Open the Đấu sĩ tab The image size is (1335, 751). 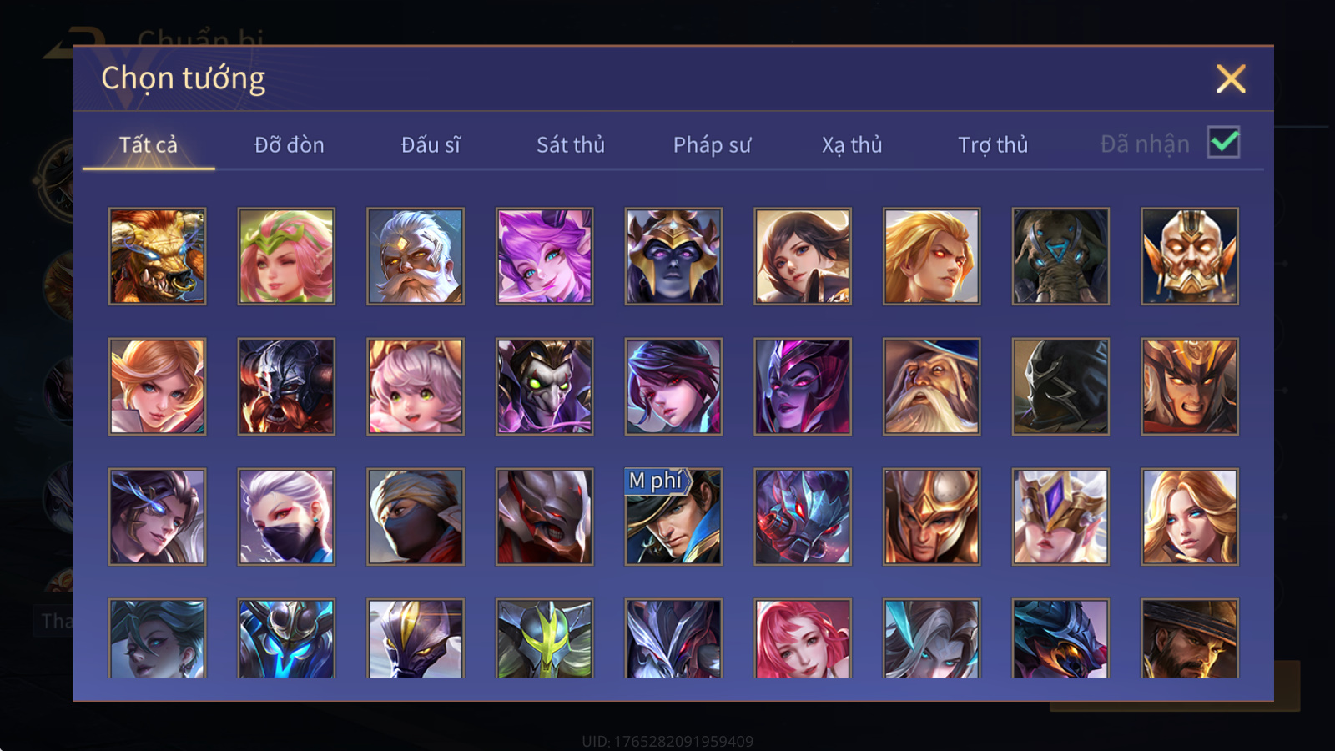431,144
